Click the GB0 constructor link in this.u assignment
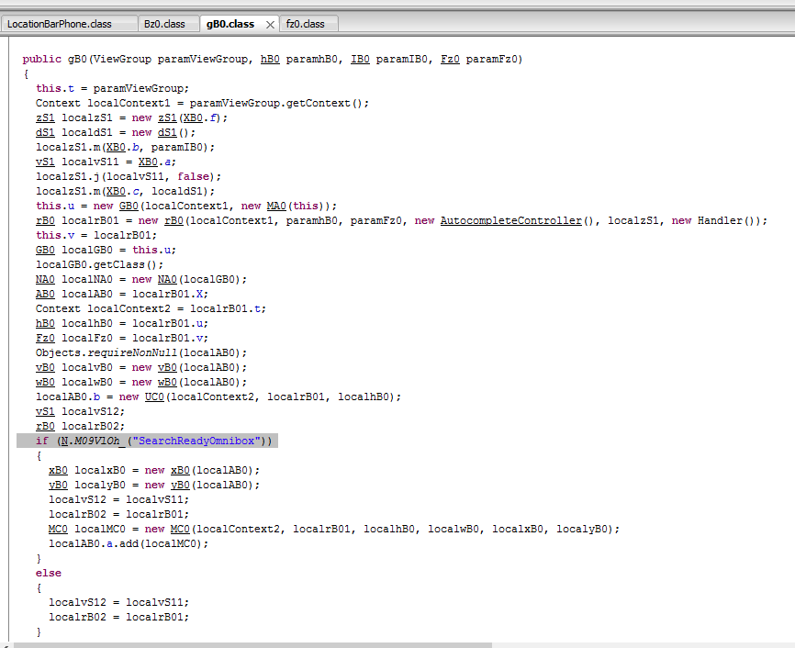The height and width of the screenshot is (648, 795). (129, 206)
